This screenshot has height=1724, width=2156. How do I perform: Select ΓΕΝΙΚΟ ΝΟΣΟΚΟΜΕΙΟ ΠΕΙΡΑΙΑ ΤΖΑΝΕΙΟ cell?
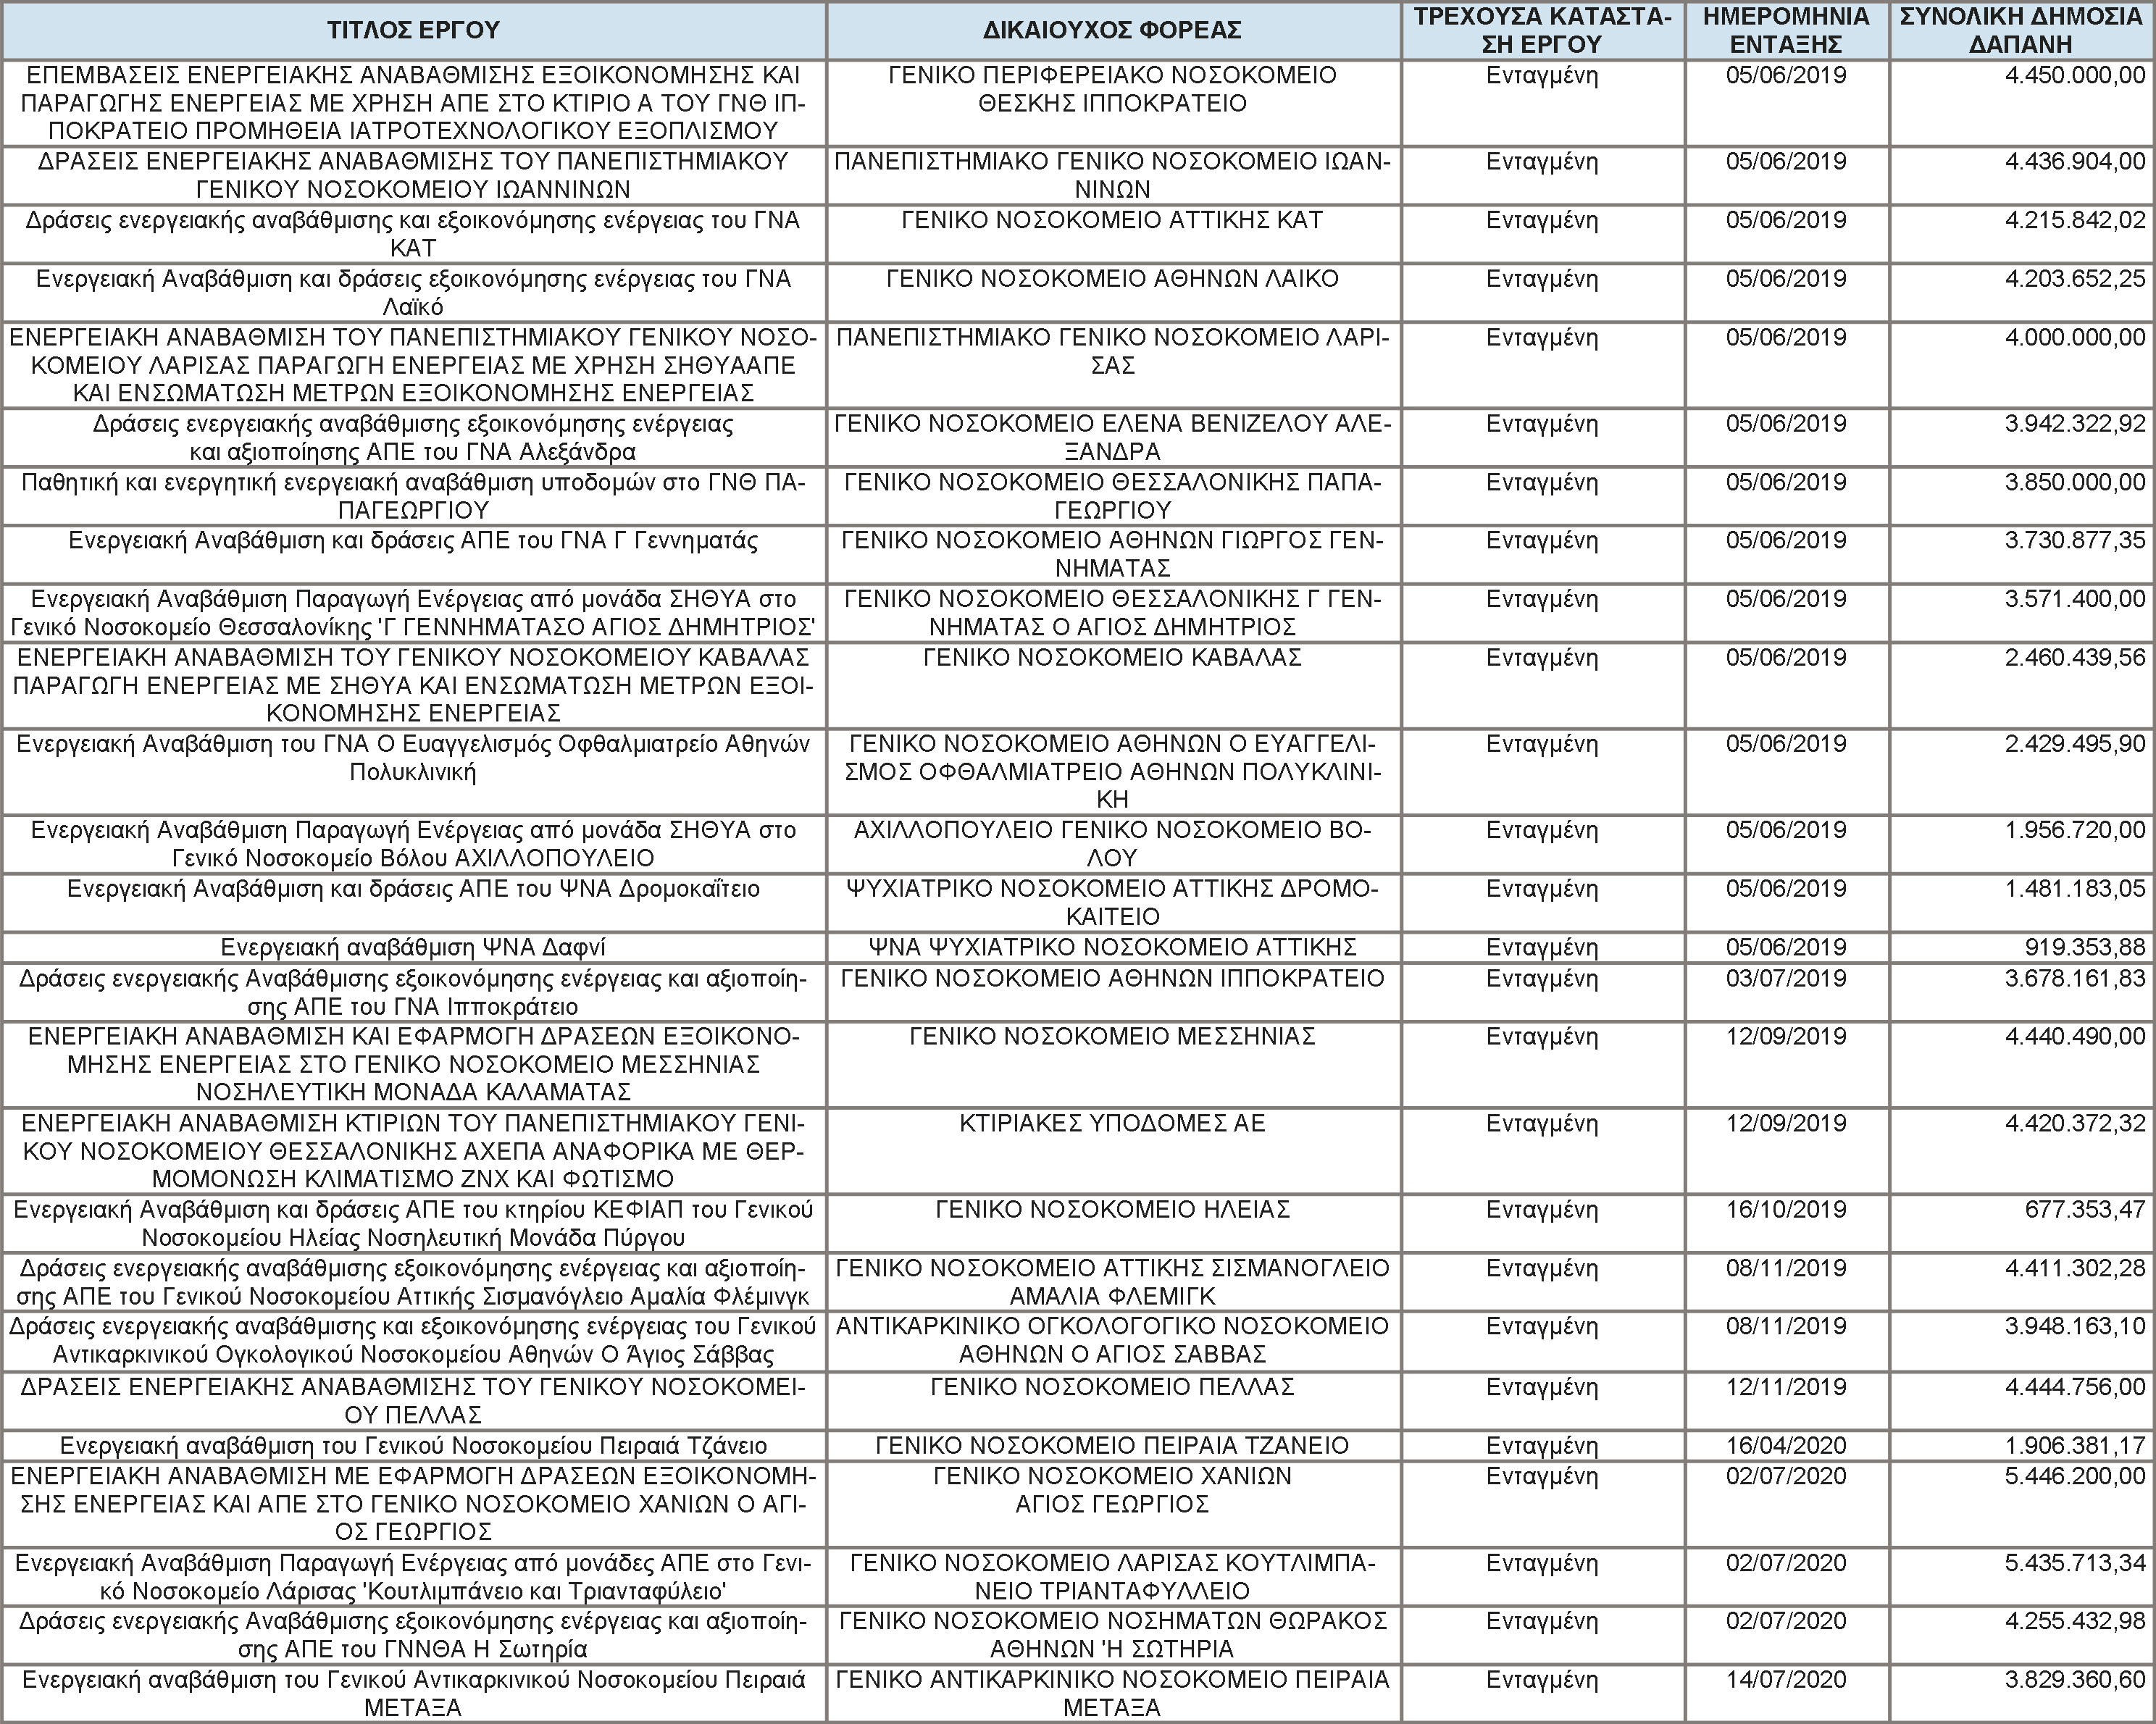(1112, 1446)
